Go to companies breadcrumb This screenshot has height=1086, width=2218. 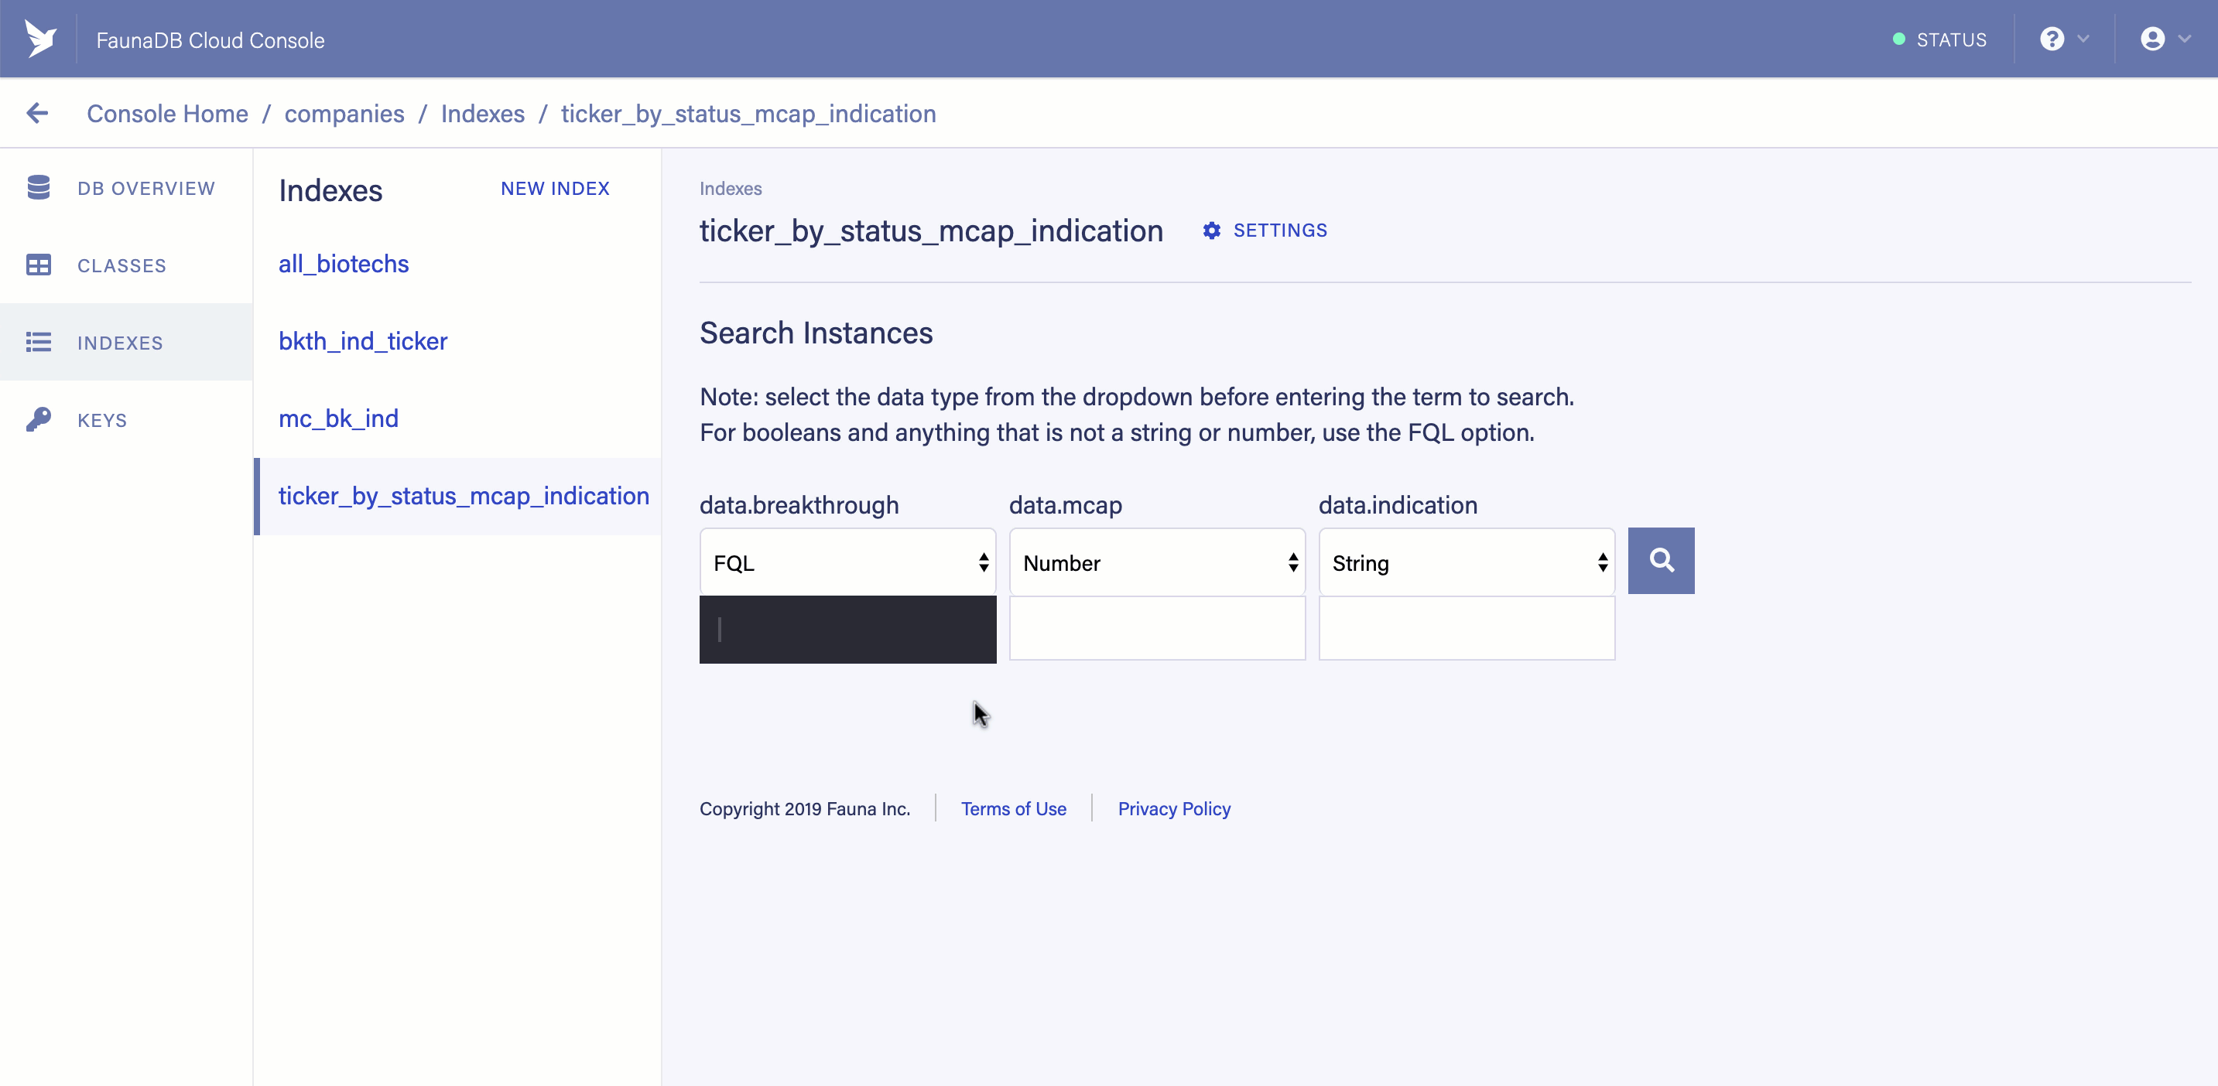(344, 114)
